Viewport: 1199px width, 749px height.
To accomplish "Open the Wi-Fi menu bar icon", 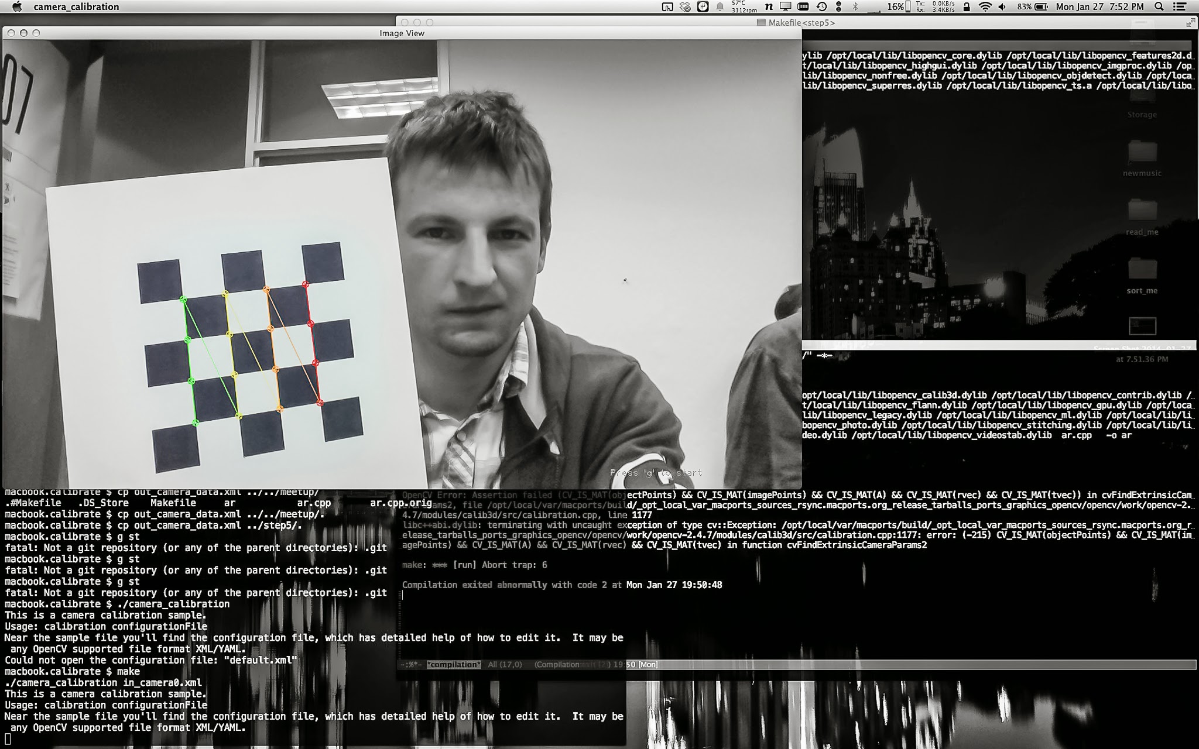I will [985, 7].
